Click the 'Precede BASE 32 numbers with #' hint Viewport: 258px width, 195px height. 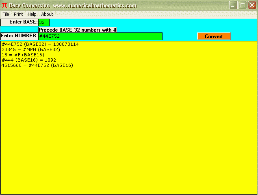(x=78, y=30)
